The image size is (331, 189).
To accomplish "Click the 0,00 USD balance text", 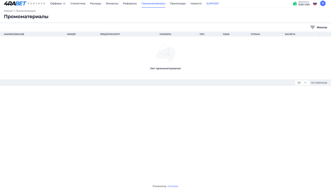I will 304,5.
